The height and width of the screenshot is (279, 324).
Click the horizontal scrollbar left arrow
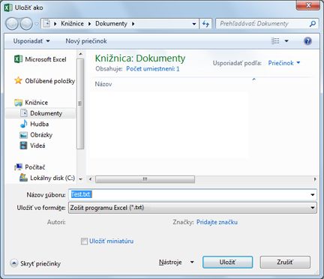click(x=90, y=179)
